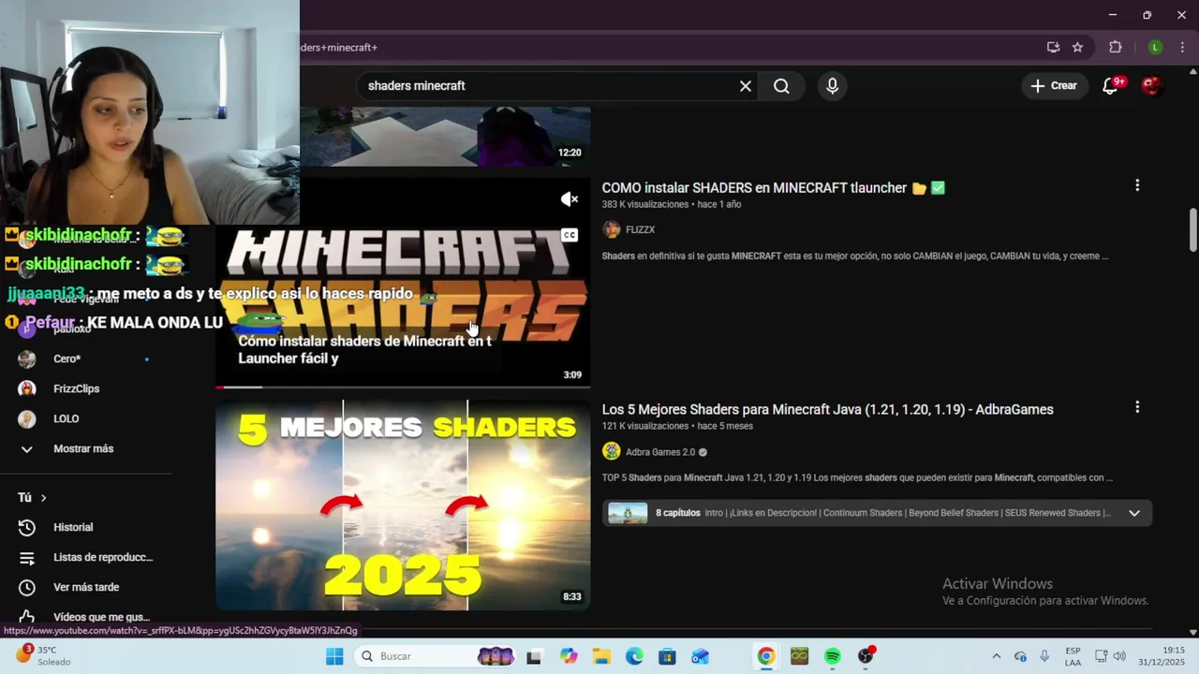Click the playlist lines icon beside Listas
The width and height of the screenshot is (1199, 674).
(x=27, y=557)
